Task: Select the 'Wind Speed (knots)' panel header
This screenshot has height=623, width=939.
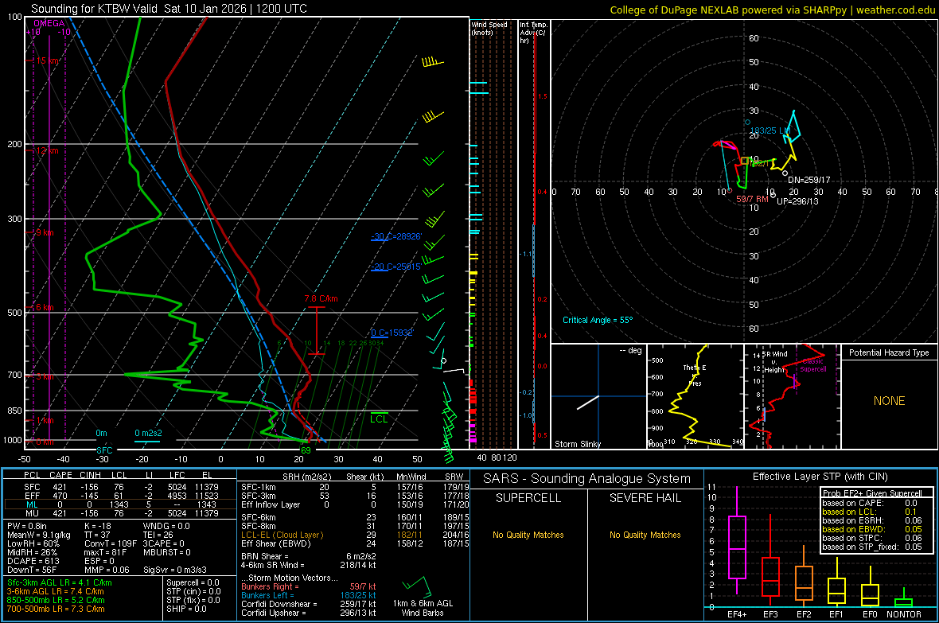Action: (489, 28)
